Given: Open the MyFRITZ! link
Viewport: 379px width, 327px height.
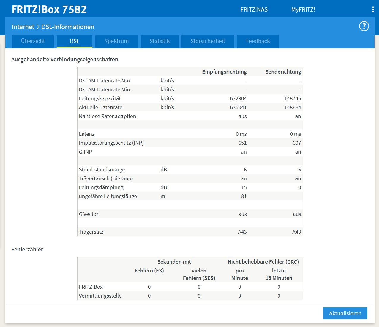Looking at the screenshot, I should pos(303,9).
